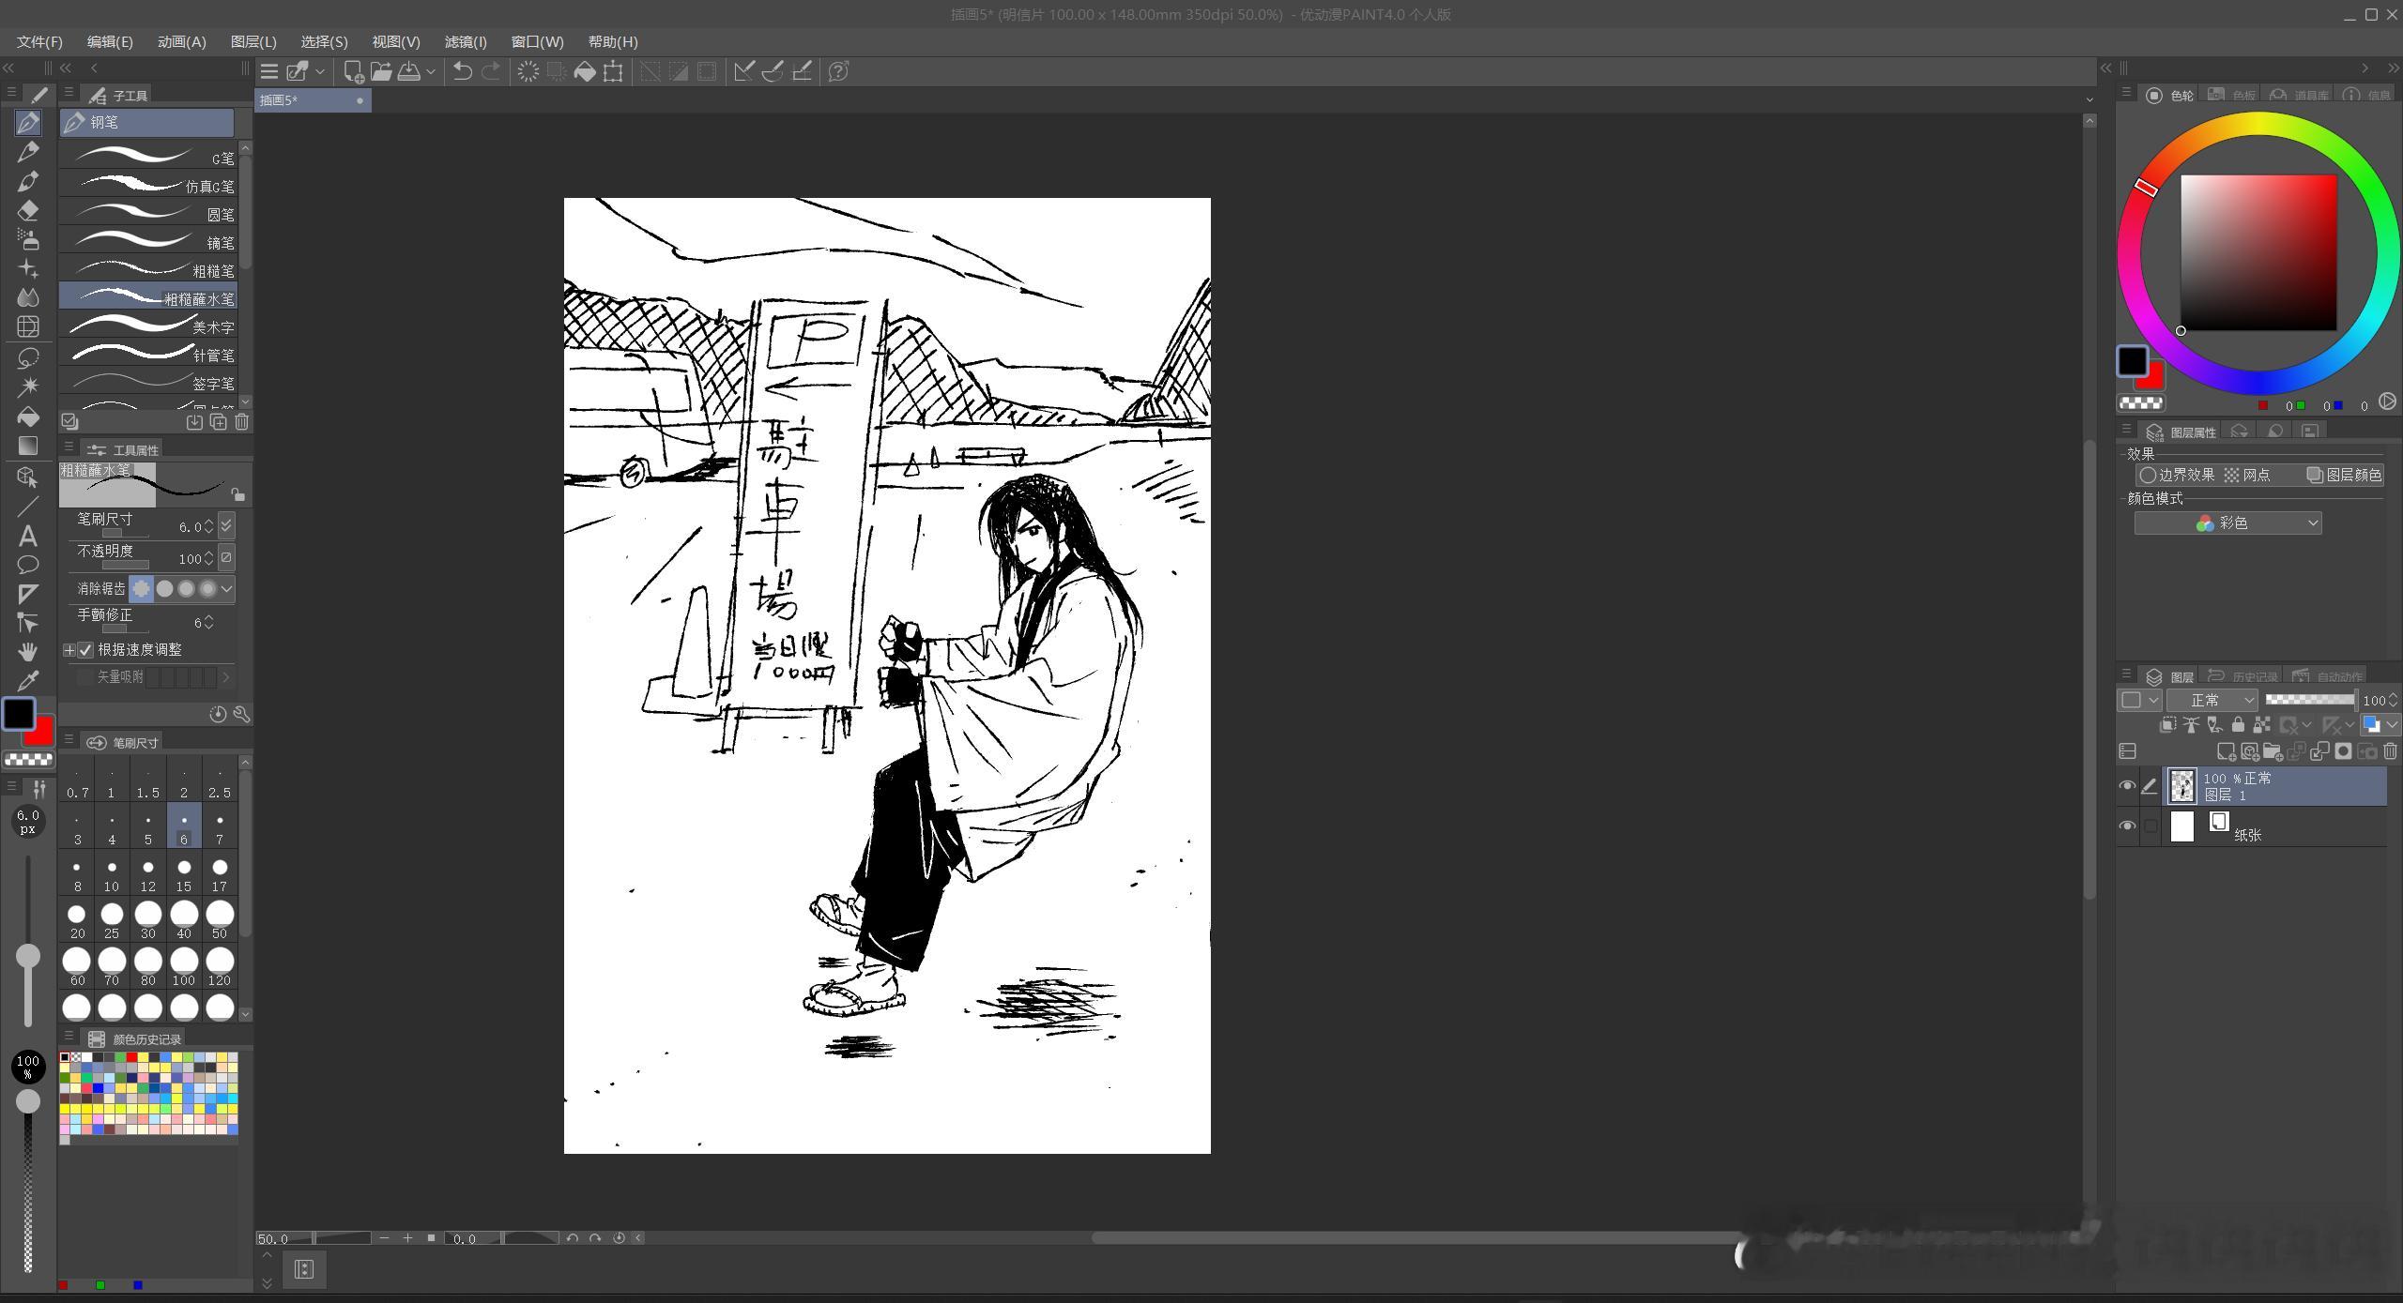Screen dimensions: 2403x1303
Task: Select the Eraser tool
Action: 28,210
